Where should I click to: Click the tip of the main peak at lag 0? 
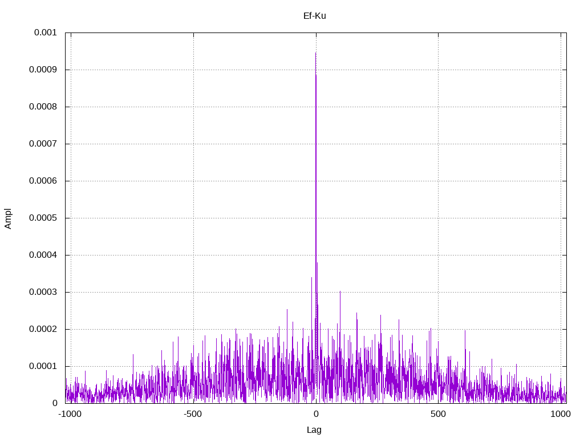click(316, 53)
